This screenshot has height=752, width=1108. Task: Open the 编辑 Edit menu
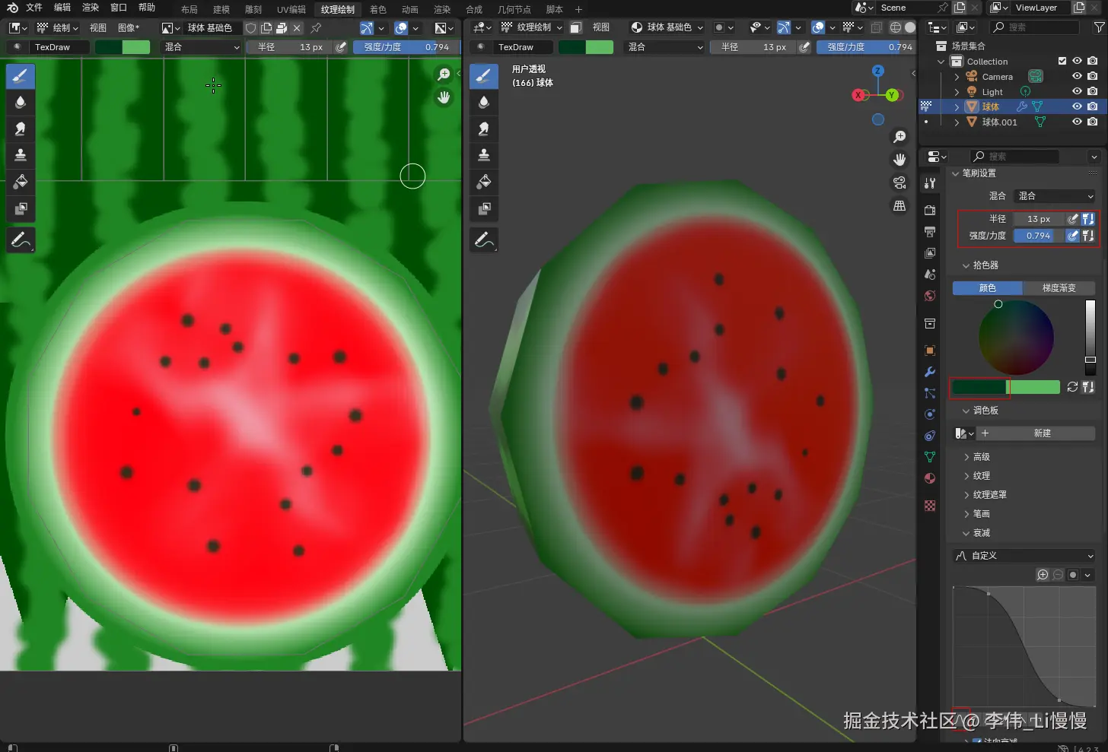point(62,8)
